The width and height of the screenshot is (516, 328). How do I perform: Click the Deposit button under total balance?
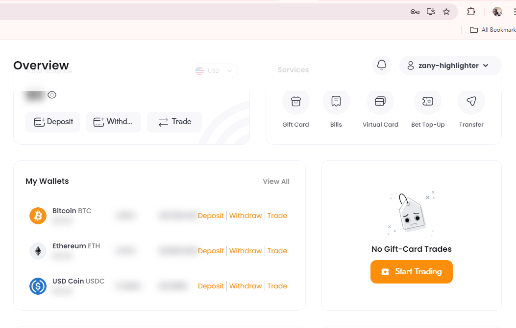tap(53, 122)
